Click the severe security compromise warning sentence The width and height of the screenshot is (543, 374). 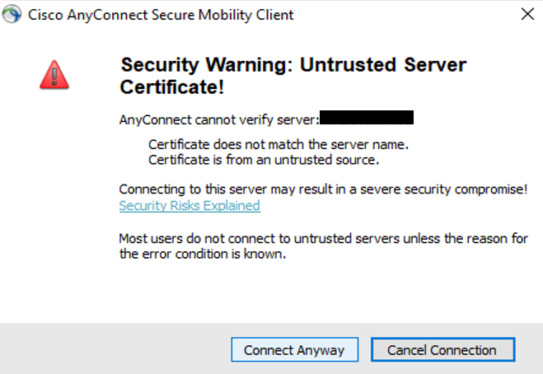323,189
